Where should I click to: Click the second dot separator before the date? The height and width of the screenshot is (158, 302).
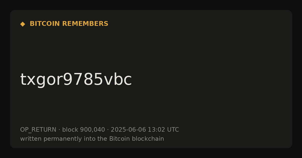(108, 130)
